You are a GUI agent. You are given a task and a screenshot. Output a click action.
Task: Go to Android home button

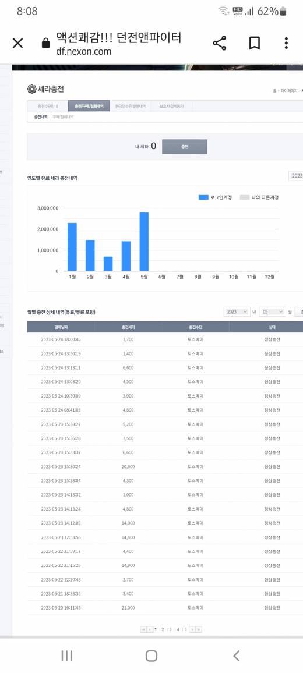coord(151,656)
